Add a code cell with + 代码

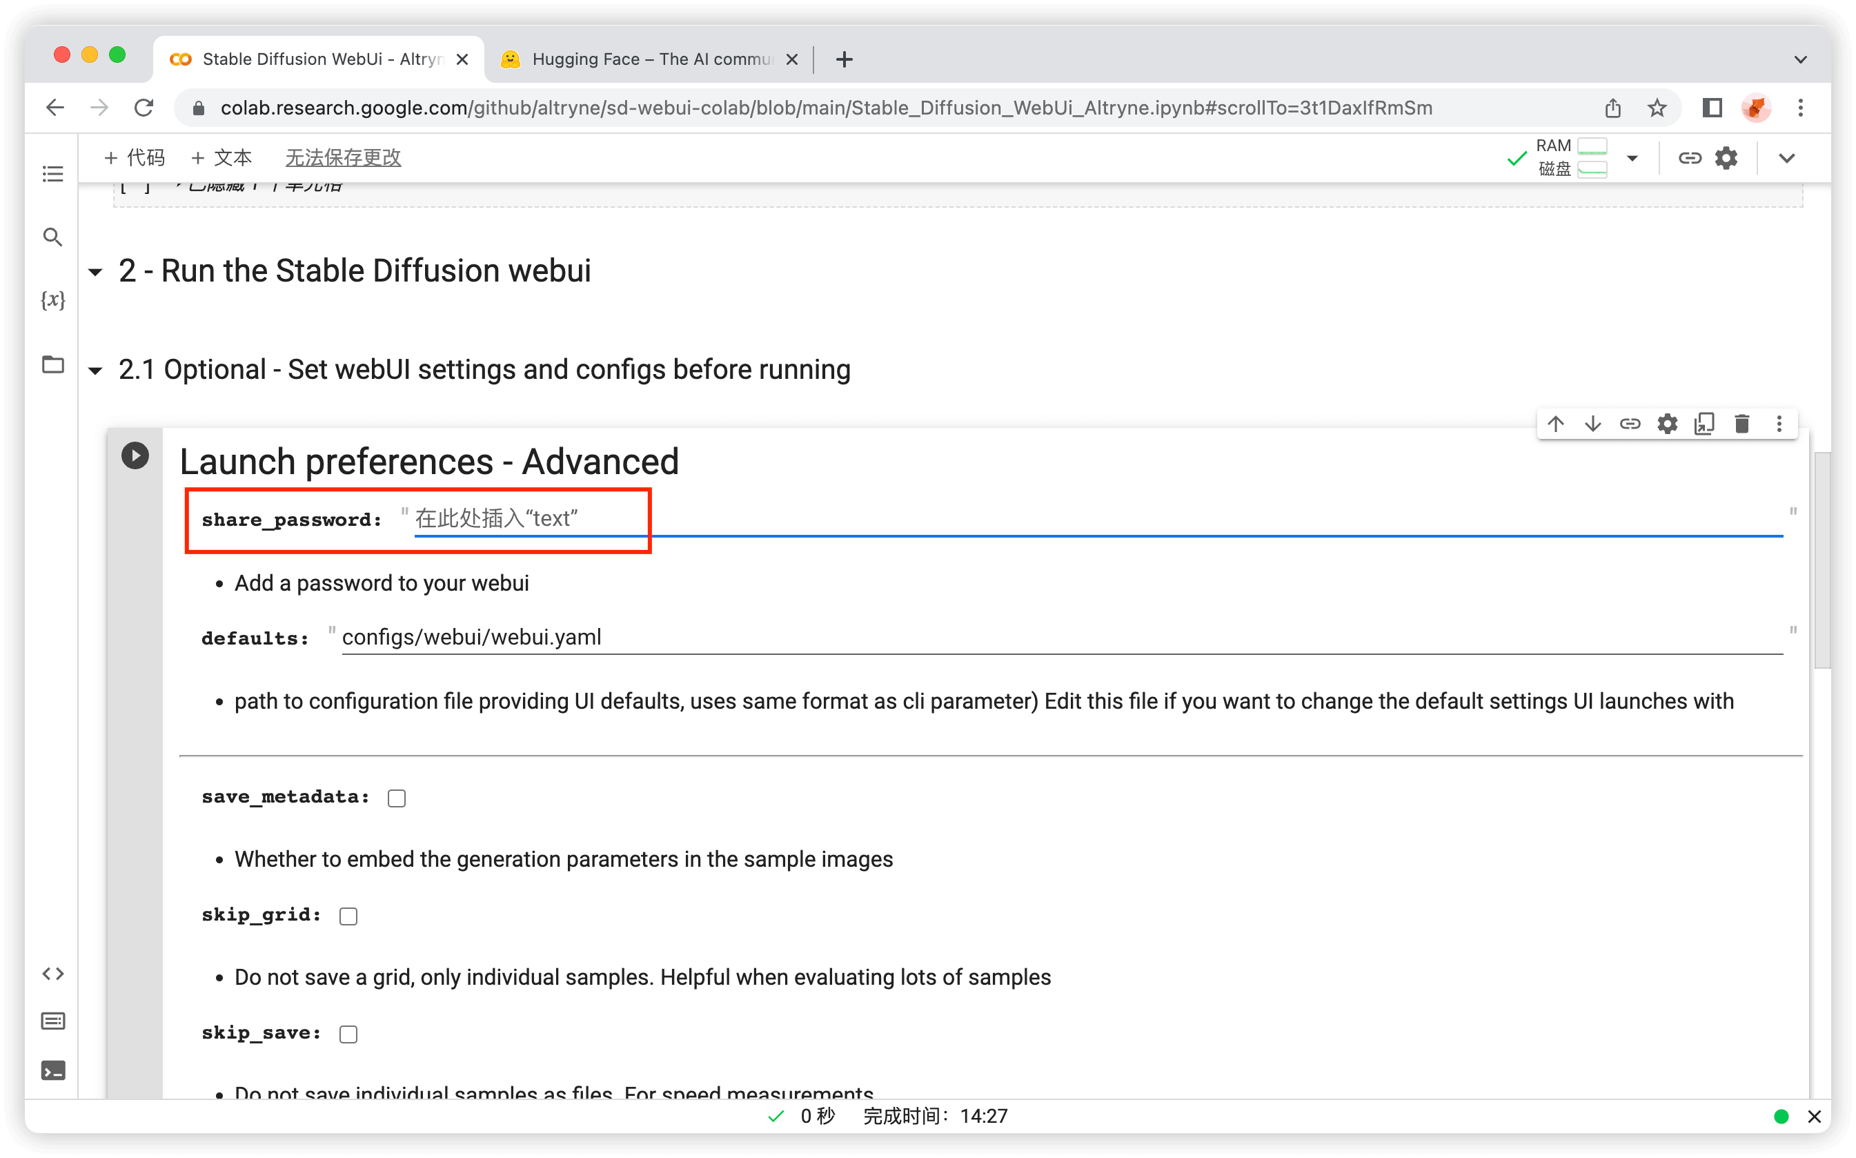[134, 158]
